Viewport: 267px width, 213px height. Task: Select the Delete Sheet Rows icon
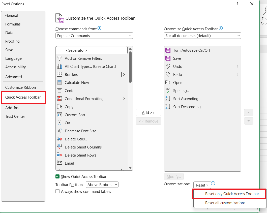point(59,155)
